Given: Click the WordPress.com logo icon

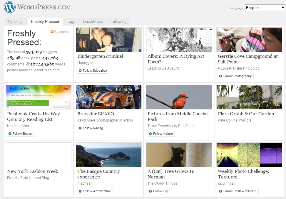Looking at the screenshot, I should pyautogui.click(x=10, y=7).
